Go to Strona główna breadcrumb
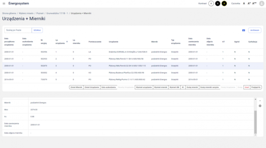Image resolution: width=266 pixels, height=148 pixels. 9,13
